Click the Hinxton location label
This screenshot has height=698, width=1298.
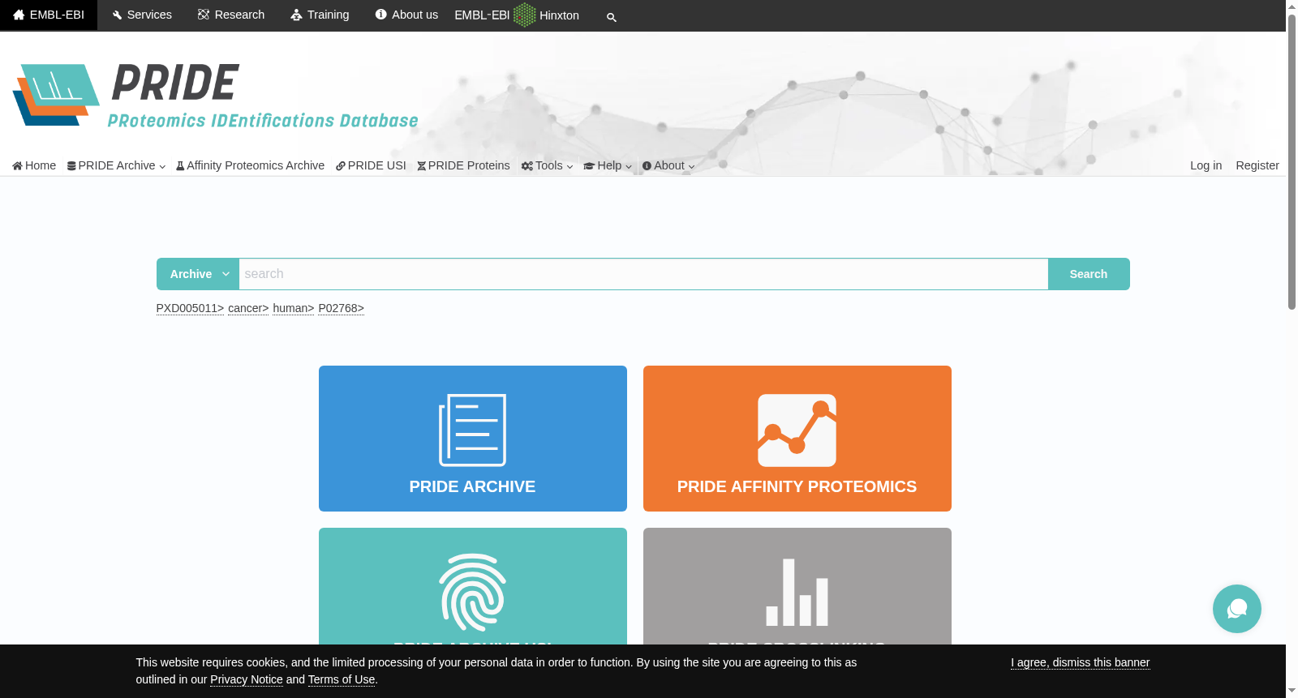(559, 15)
